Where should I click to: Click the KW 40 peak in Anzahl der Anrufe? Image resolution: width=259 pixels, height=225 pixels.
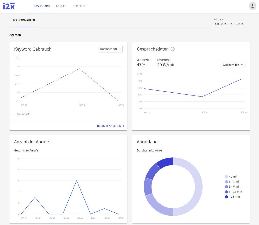coord(77,181)
